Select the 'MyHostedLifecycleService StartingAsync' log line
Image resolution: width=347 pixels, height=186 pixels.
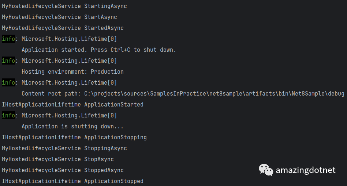coord(64,6)
